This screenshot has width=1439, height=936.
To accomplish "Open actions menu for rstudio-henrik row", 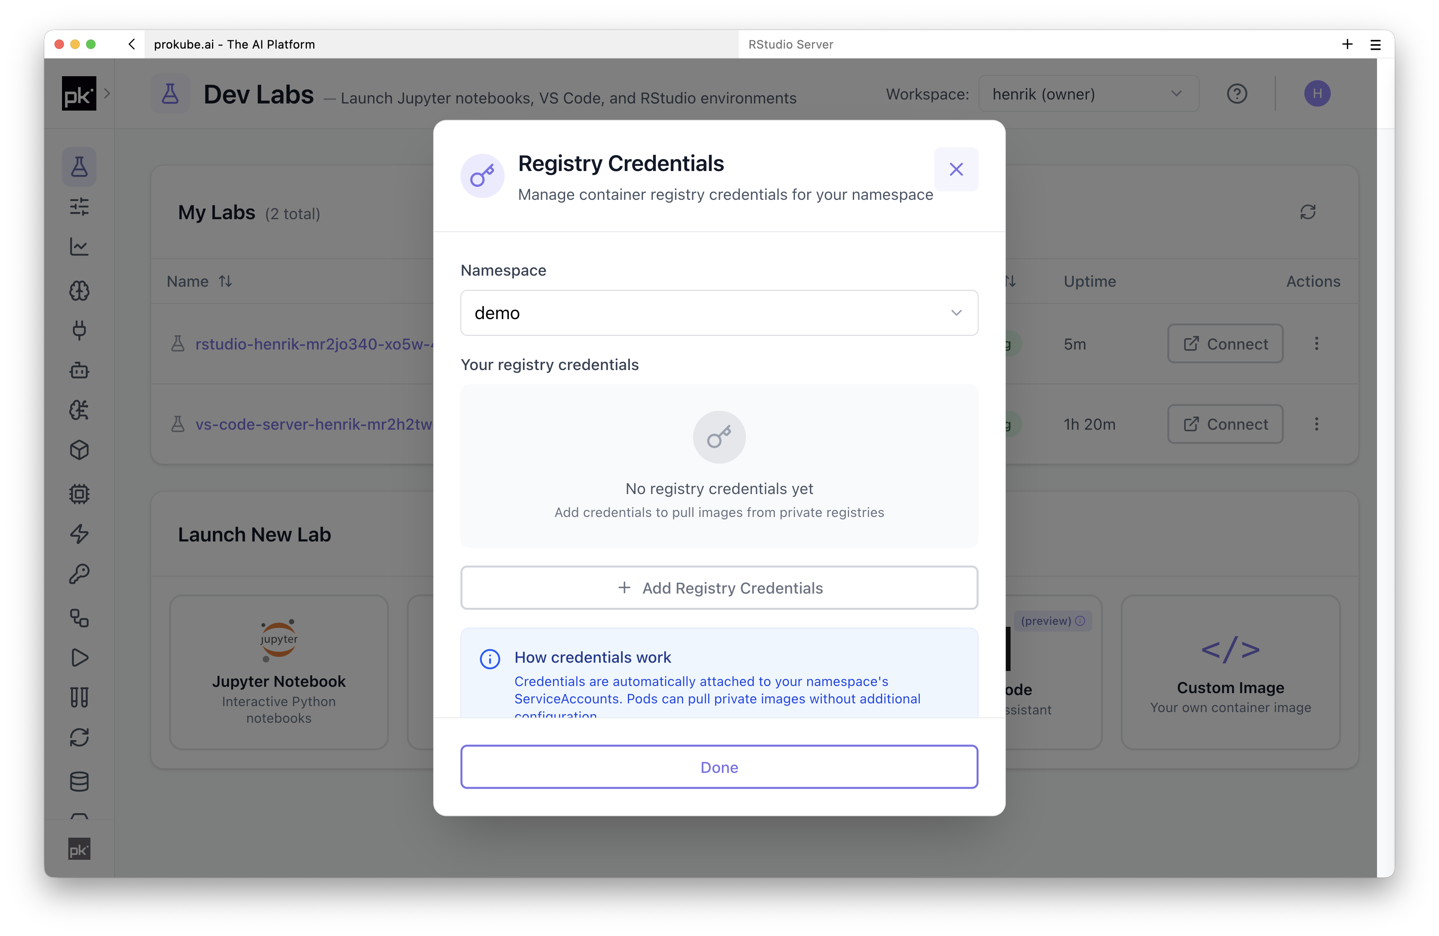I will point(1316,344).
